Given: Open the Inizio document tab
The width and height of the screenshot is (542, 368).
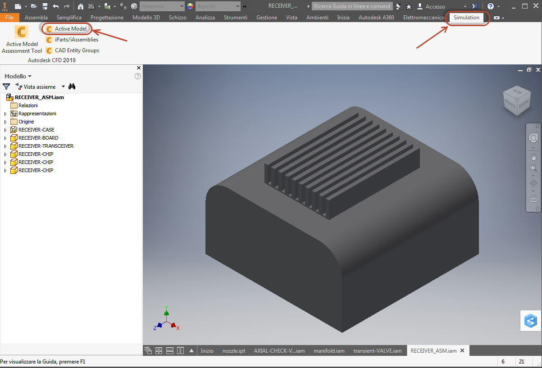Looking at the screenshot, I should pos(207,351).
